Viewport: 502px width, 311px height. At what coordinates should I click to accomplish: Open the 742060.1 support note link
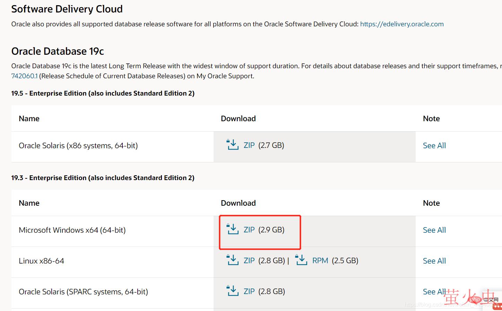coord(24,76)
